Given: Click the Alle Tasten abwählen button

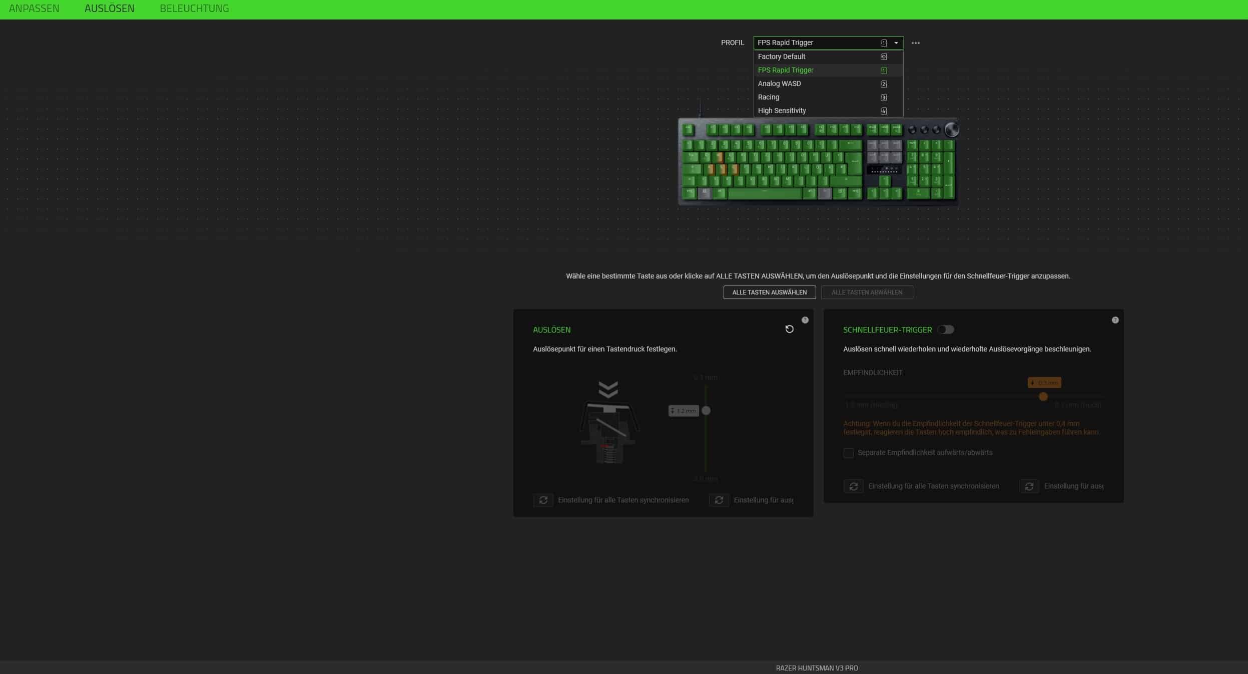Looking at the screenshot, I should coord(867,292).
